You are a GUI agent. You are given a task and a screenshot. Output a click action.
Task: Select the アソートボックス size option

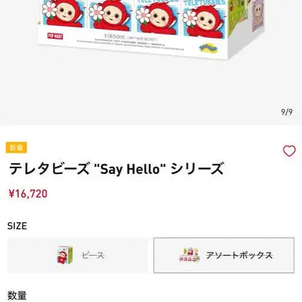click(224, 255)
